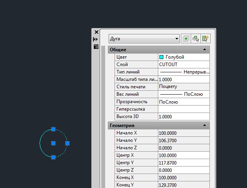Toggle the PICKADD selection mode icon
The height and width of the screenshot is (188, 247).
point(186,39)
